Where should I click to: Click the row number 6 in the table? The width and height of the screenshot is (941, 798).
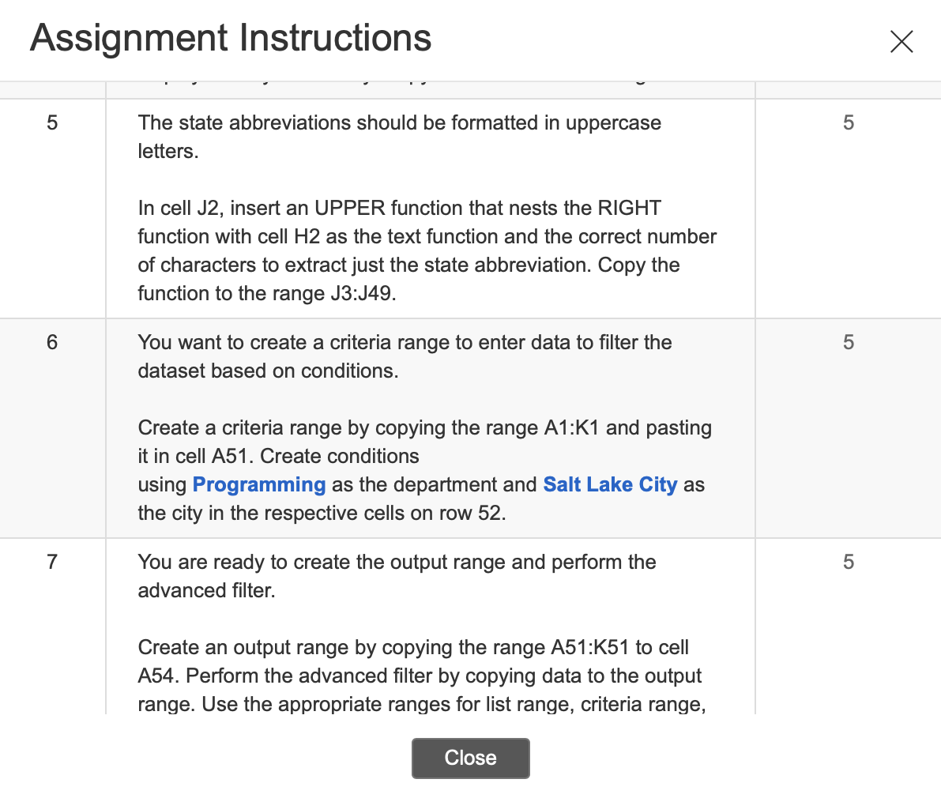[52, 342]
